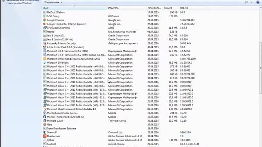Click the Google Toolbar for Internet Explorer icon
Image resolution: width=262 pixels, height=147 pixels.
coord(45,24)
